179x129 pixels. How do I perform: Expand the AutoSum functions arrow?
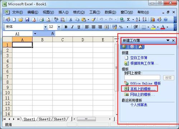(x=133, y=20)
